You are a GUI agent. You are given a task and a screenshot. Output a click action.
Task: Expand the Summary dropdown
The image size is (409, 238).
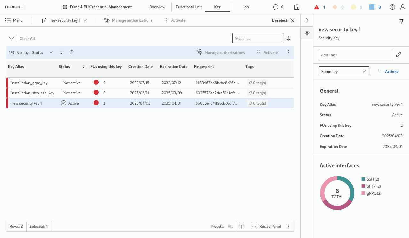click(x=344, y=71)
